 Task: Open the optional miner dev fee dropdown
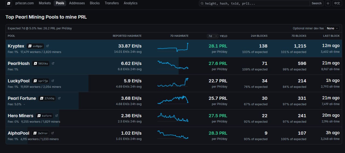(x=333, y=28)
